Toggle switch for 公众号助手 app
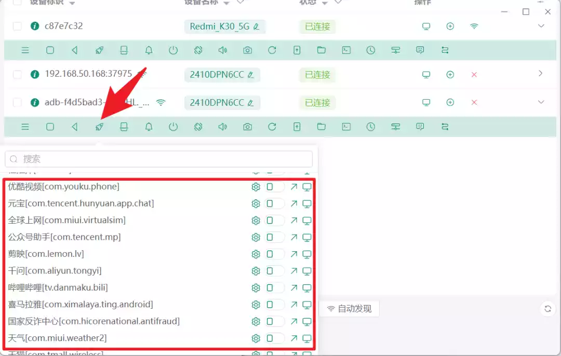This screenshot has height=356, width=561. (274, 237)
